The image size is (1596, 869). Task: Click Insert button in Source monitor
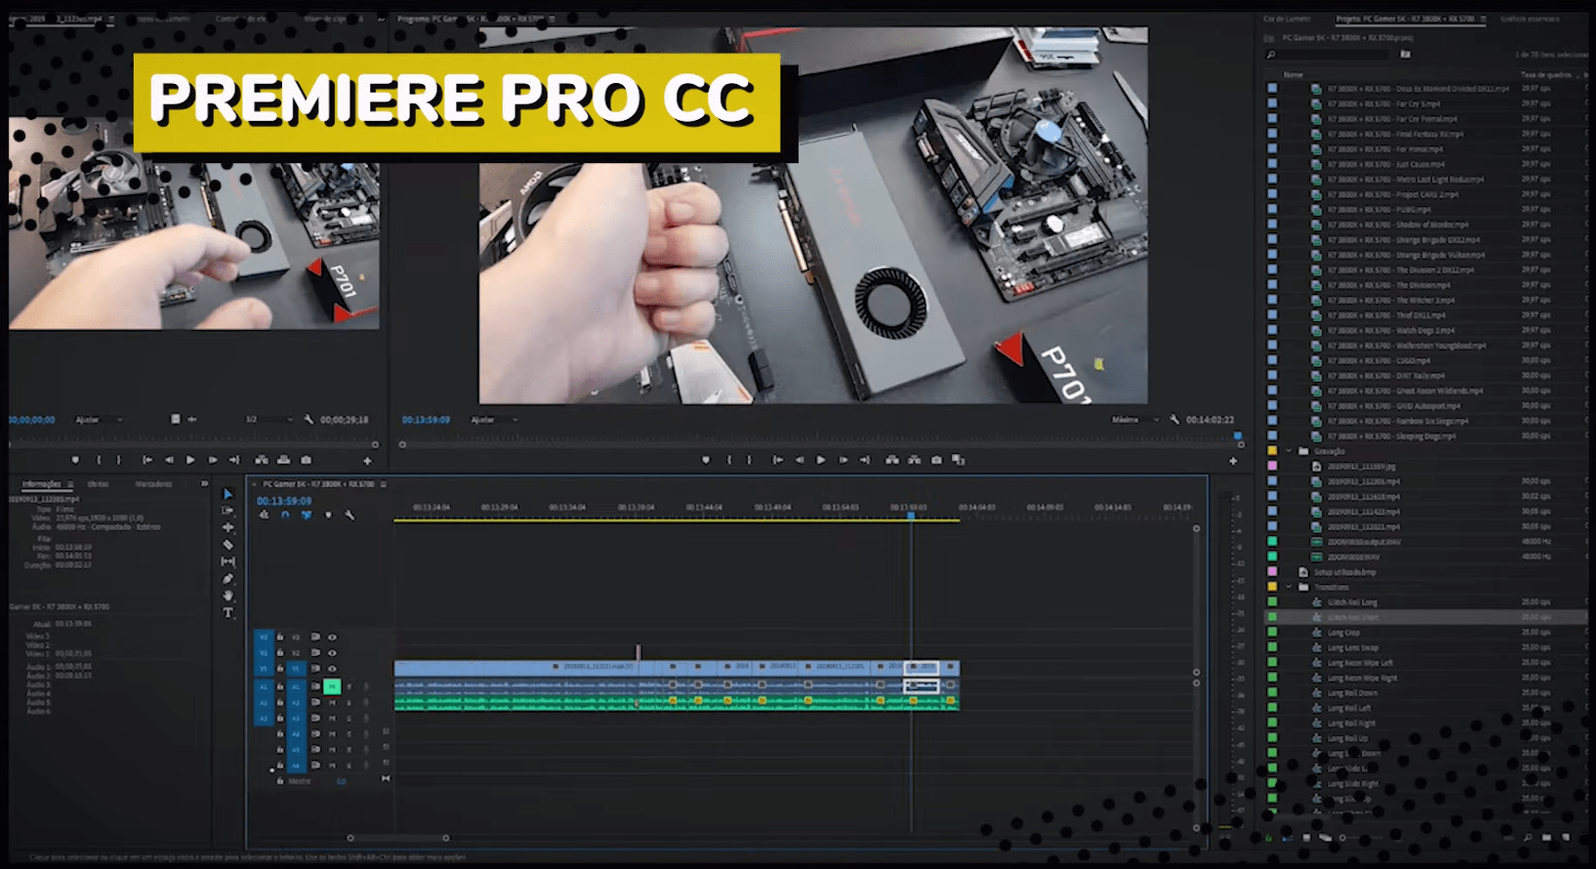[262, 460]
